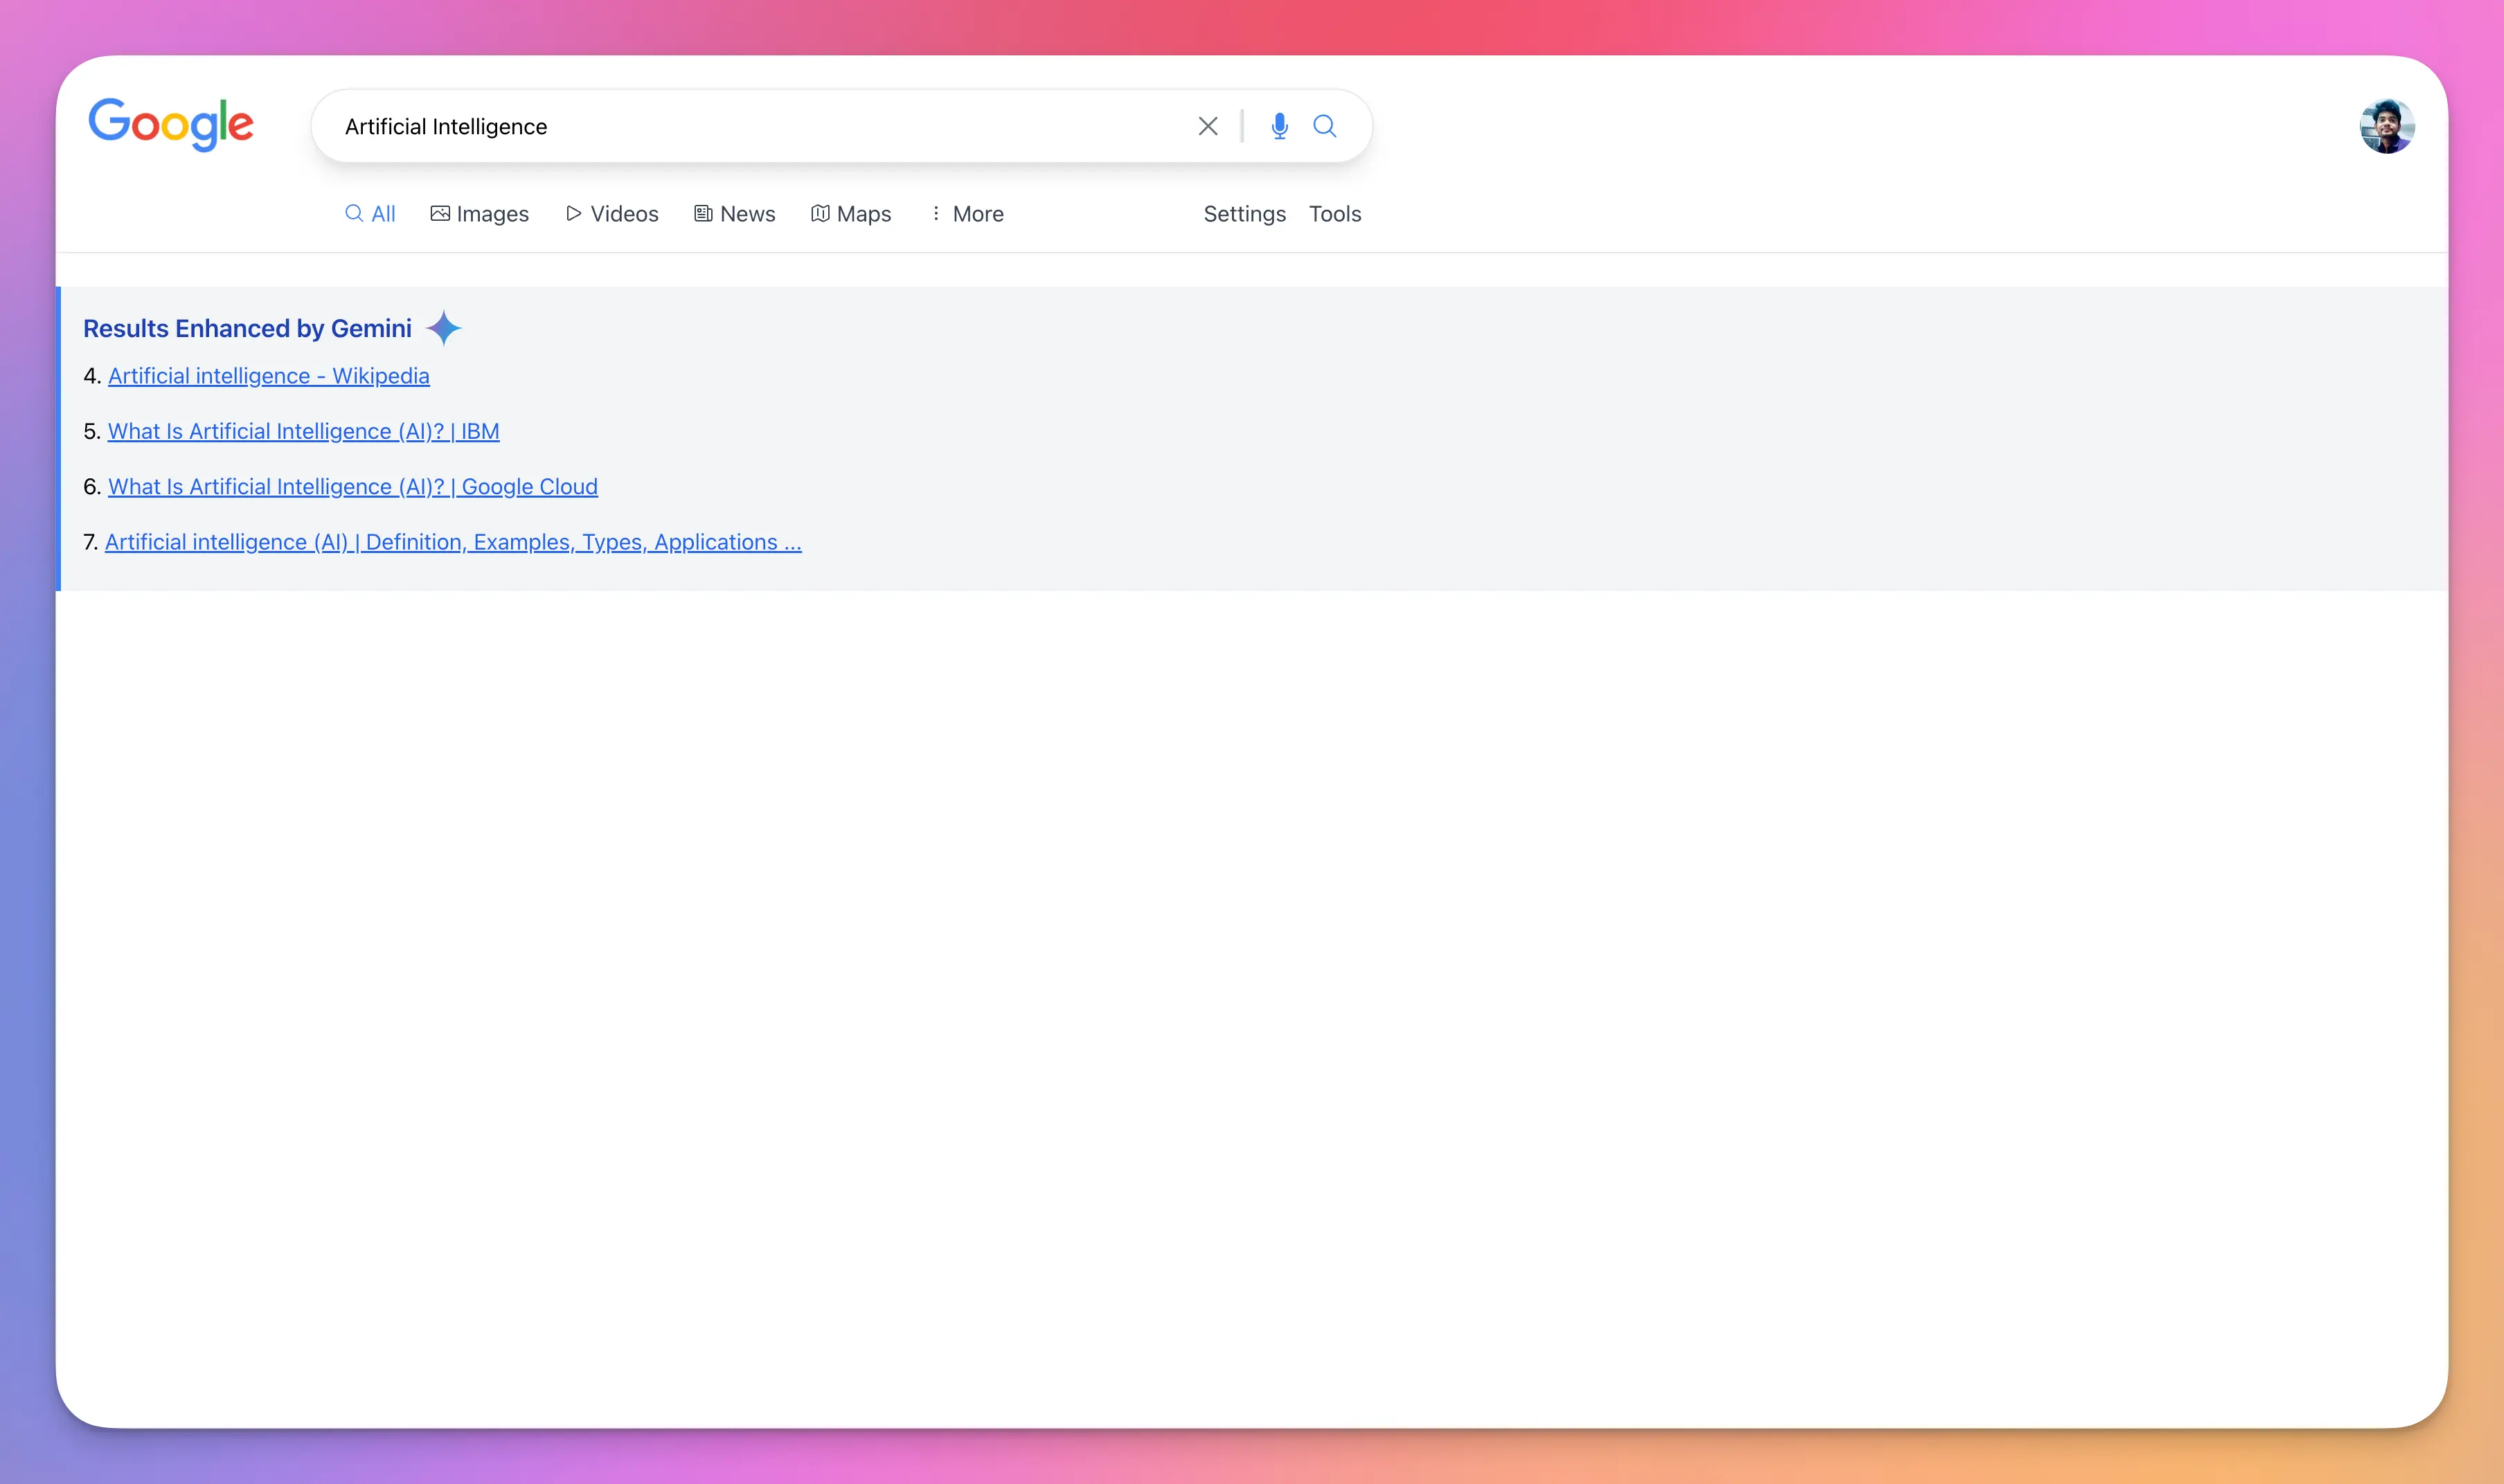
Task: Switch to the Videos tab
Action: point(611,214)
